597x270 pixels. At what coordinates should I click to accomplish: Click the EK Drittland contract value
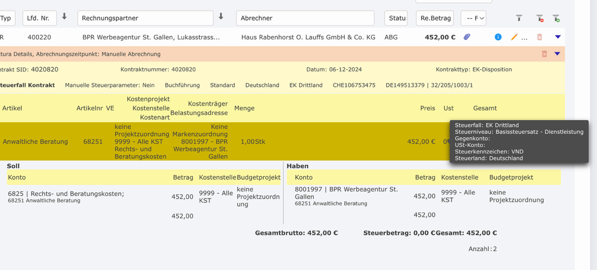(306, 85)
